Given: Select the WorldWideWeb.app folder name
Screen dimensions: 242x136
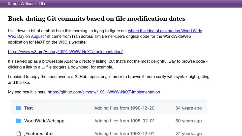Looking at the screenshot, I should [44, 121].
